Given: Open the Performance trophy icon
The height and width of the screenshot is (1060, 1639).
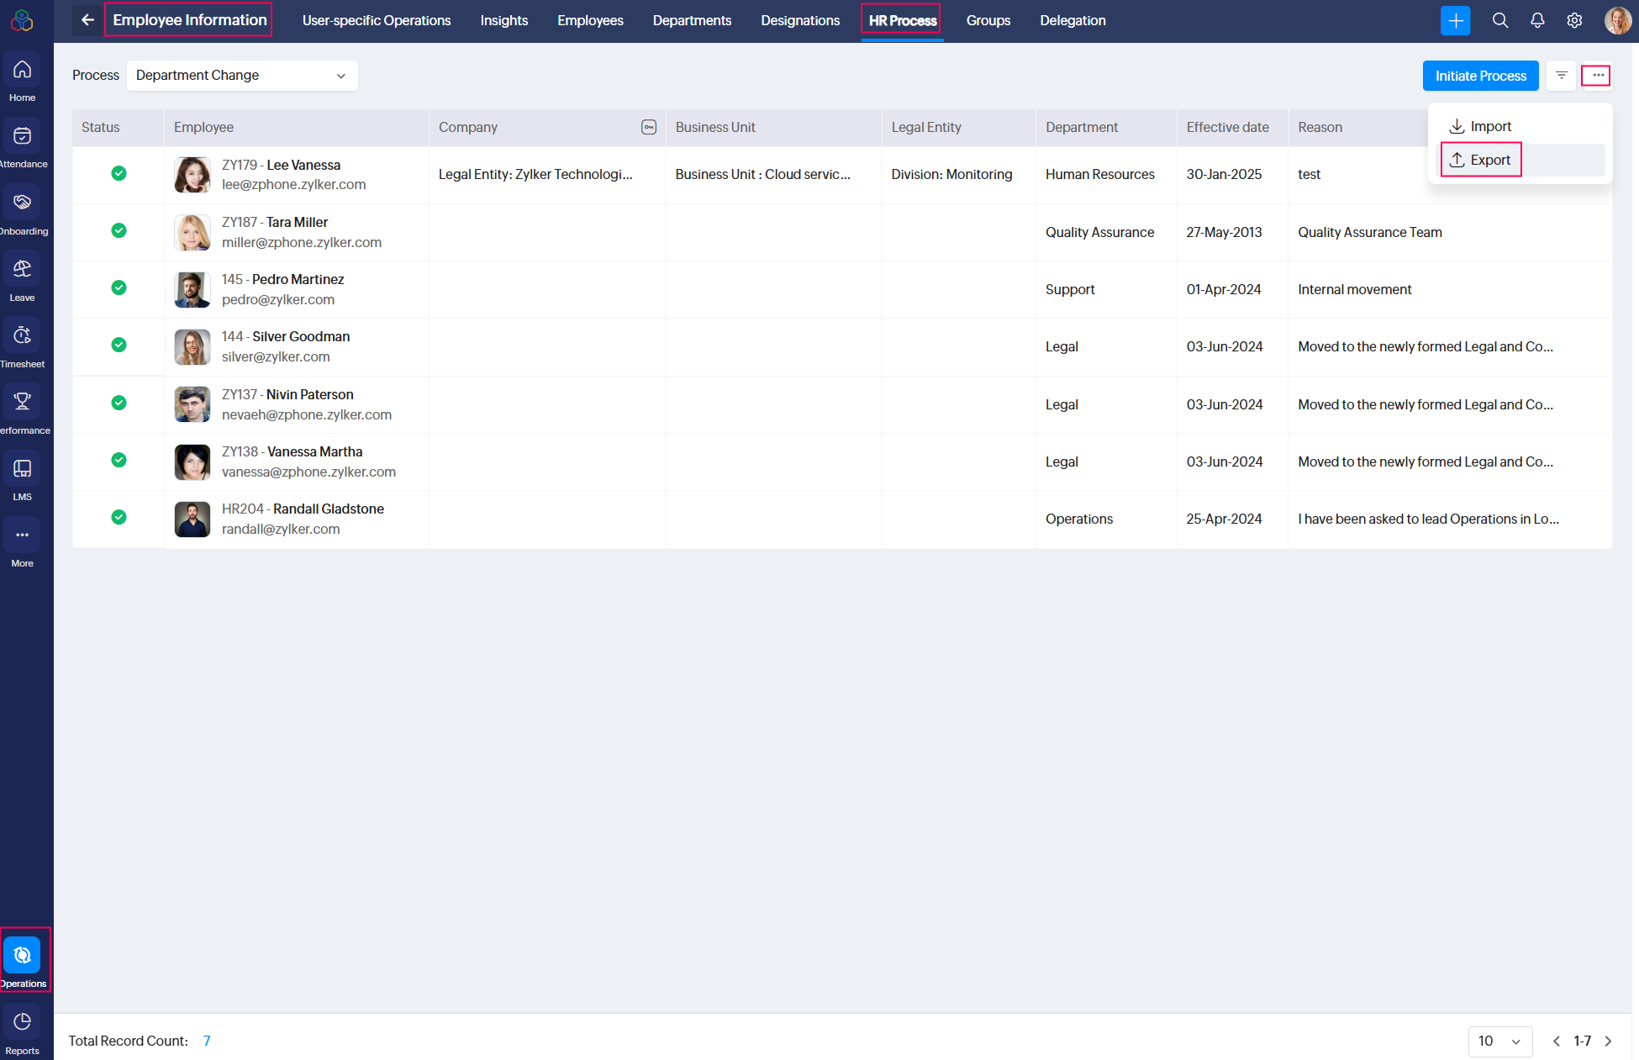Looking at the screenshot, I should [23, 402].
